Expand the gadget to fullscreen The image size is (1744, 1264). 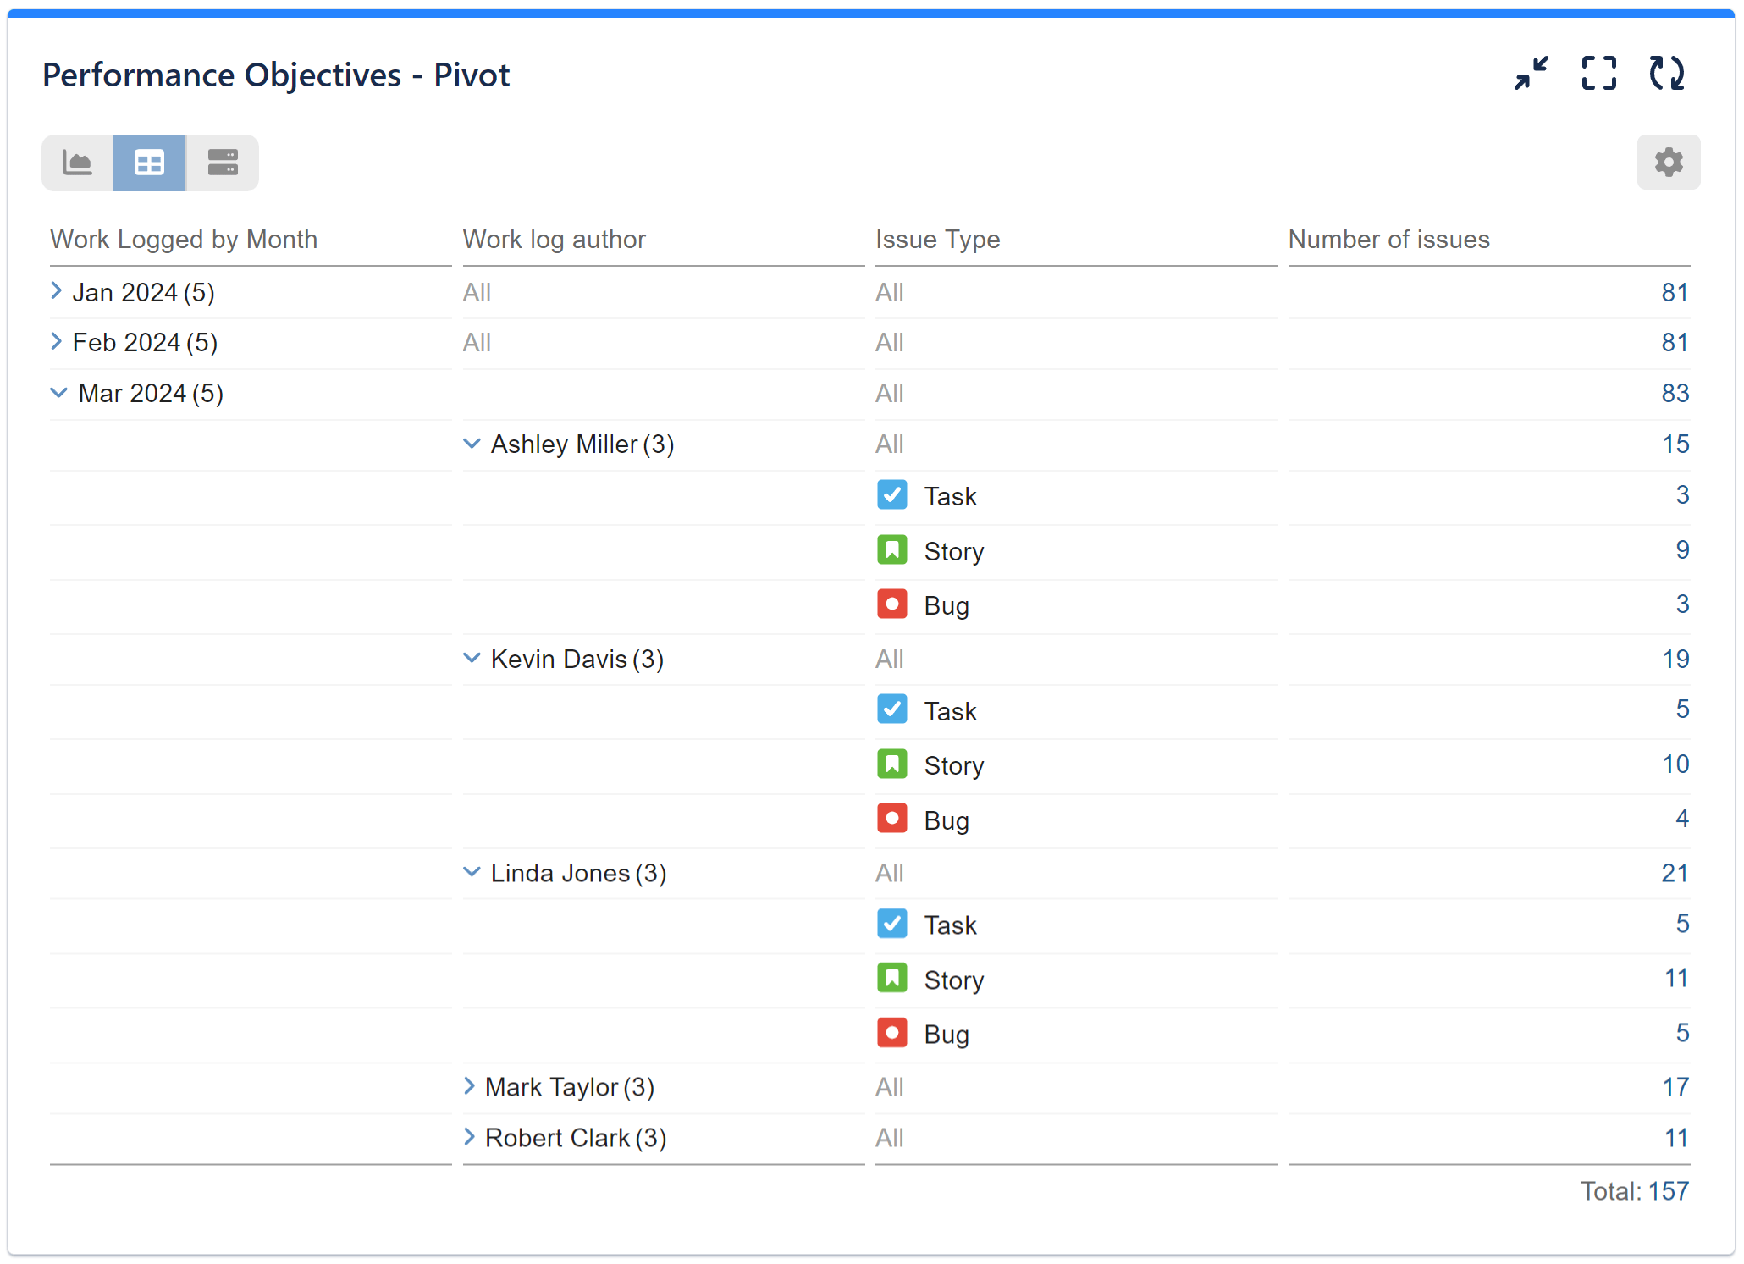1598,74
